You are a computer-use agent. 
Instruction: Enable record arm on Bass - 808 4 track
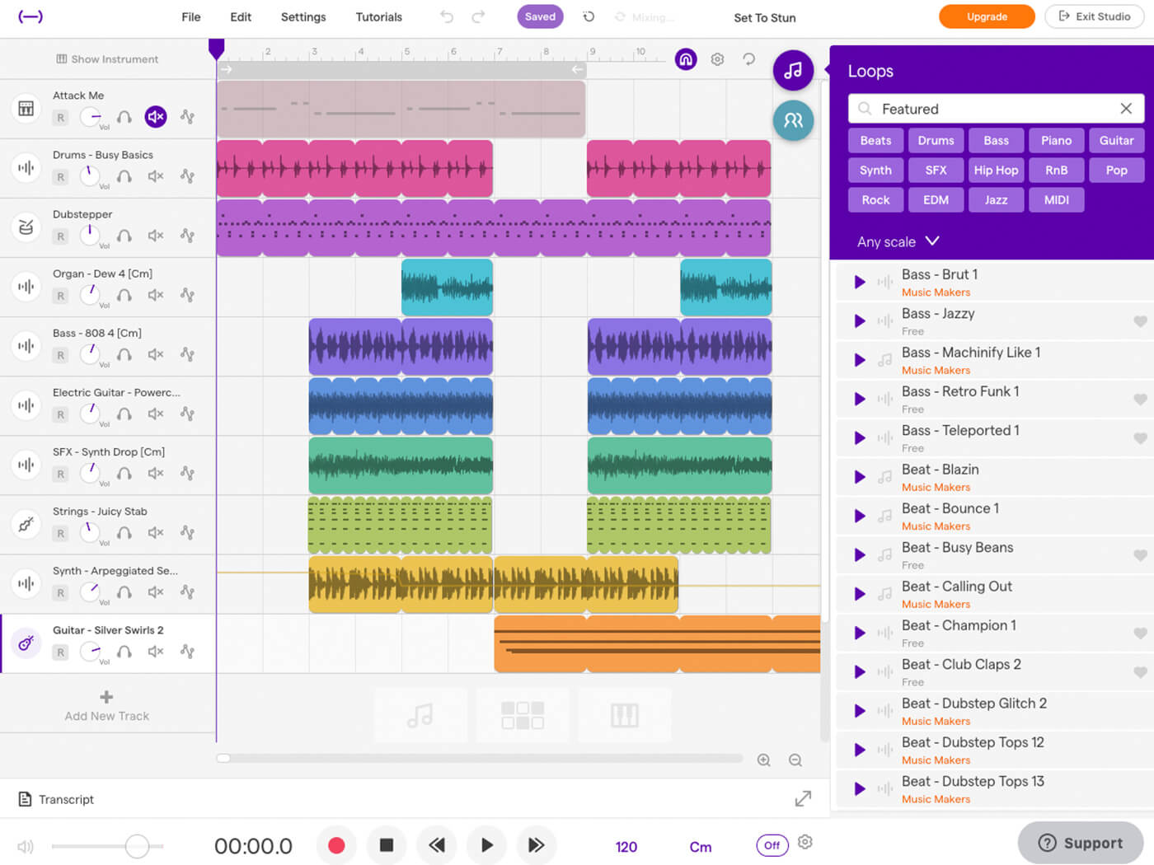[x=60, y=355]
